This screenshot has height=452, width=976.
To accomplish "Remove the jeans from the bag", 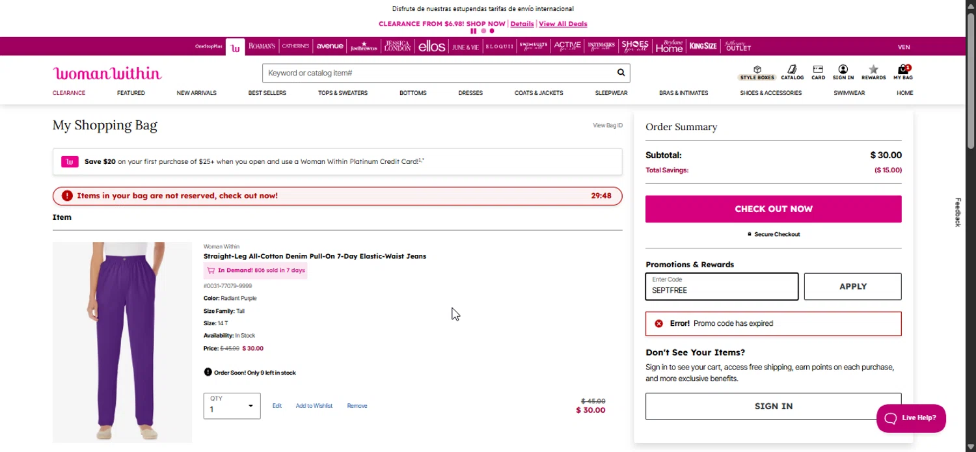I will [357, 406].
